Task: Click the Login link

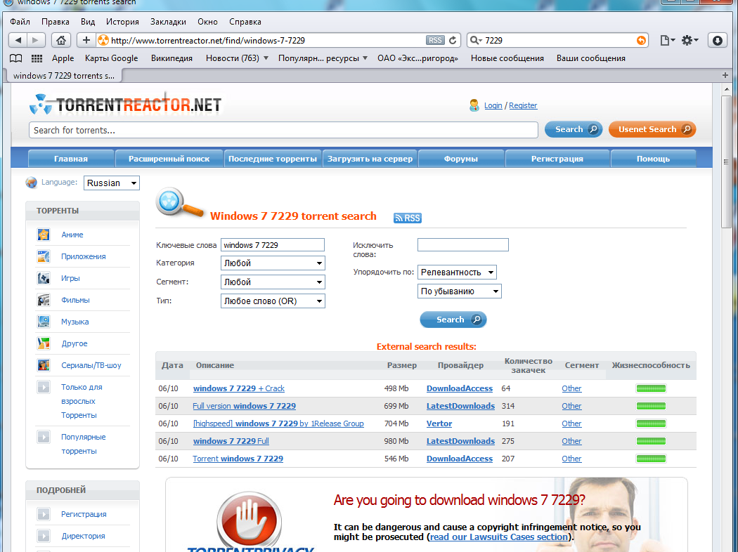Action: pyautogui.click(x=493, y=105)
